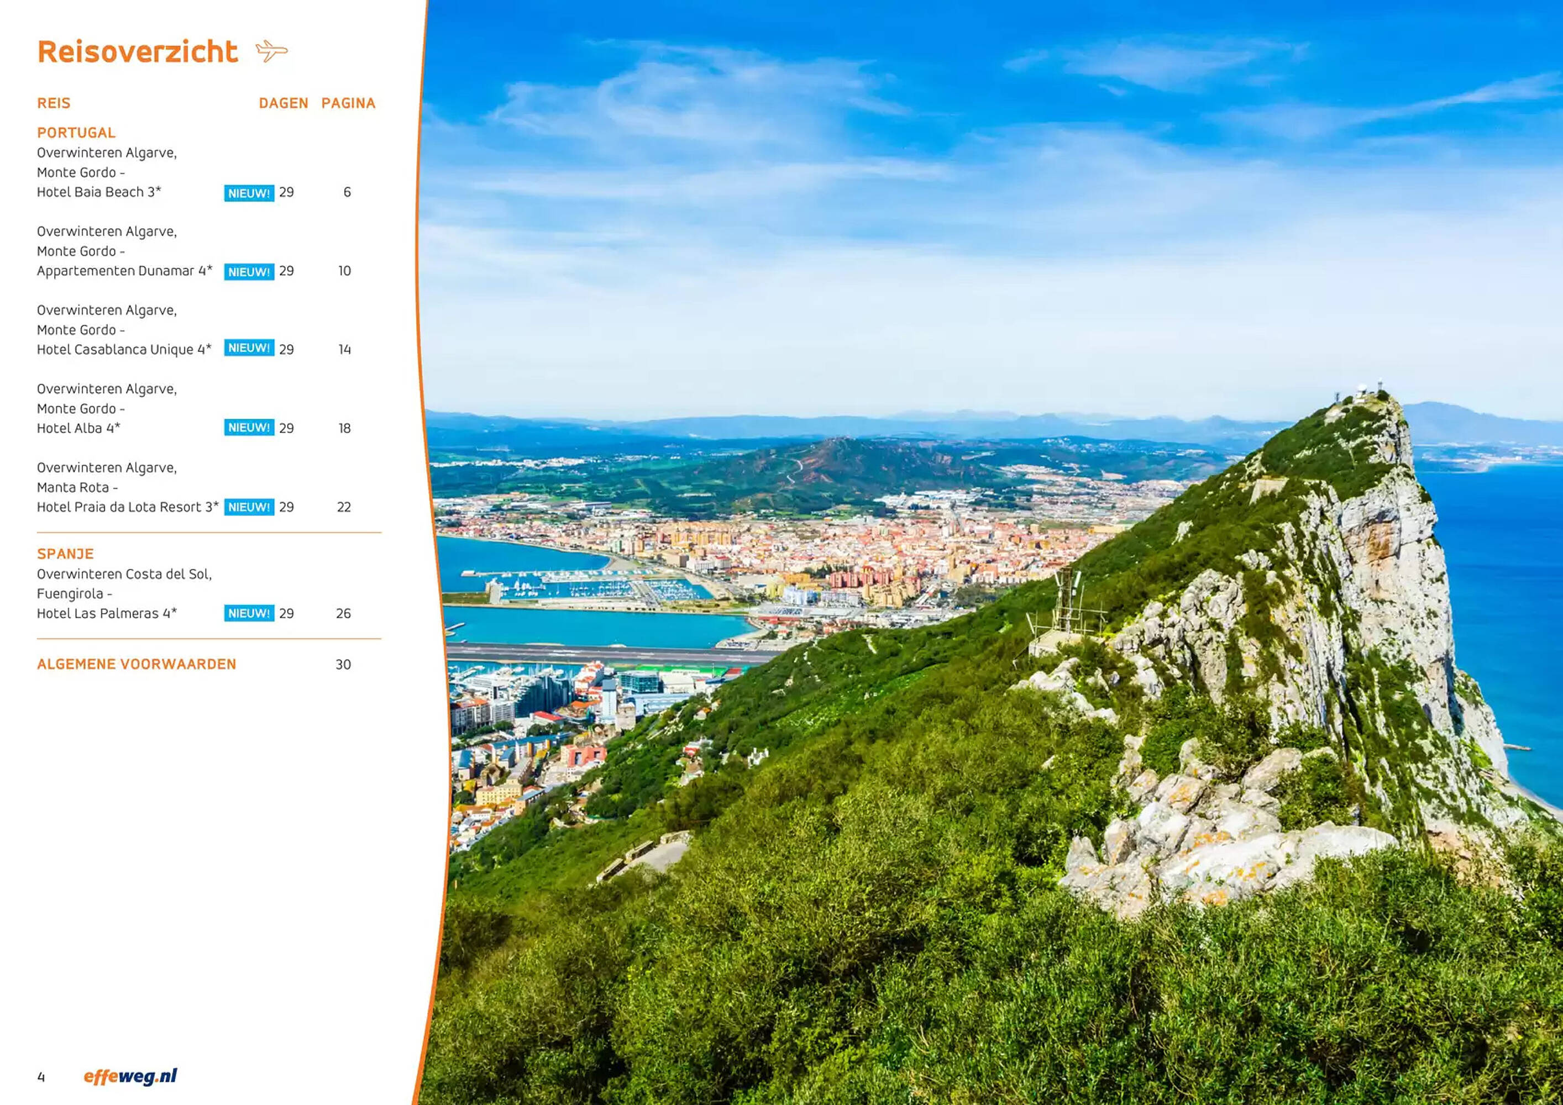Open the Hotel Praia da Lota Resort 3* trip
Viewport: 1563px width, 1105px height.
[128, 508]
